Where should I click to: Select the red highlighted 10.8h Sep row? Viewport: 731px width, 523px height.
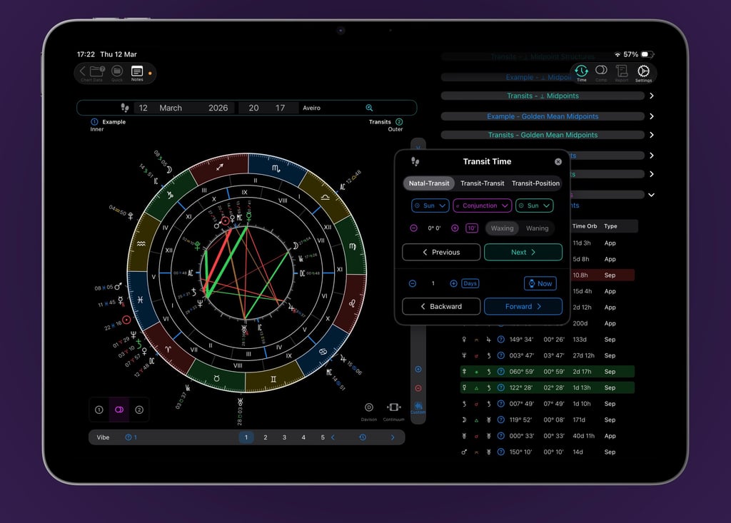(603, 275)
